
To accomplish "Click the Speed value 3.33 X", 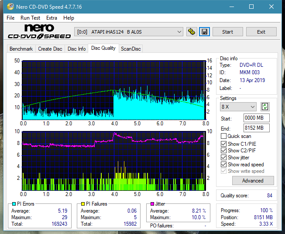I will tap(266, 224).
